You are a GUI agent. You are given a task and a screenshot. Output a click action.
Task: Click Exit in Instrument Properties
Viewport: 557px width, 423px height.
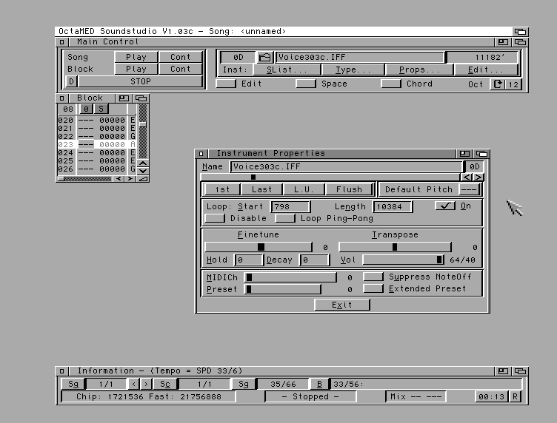click(x=342, y=305)
